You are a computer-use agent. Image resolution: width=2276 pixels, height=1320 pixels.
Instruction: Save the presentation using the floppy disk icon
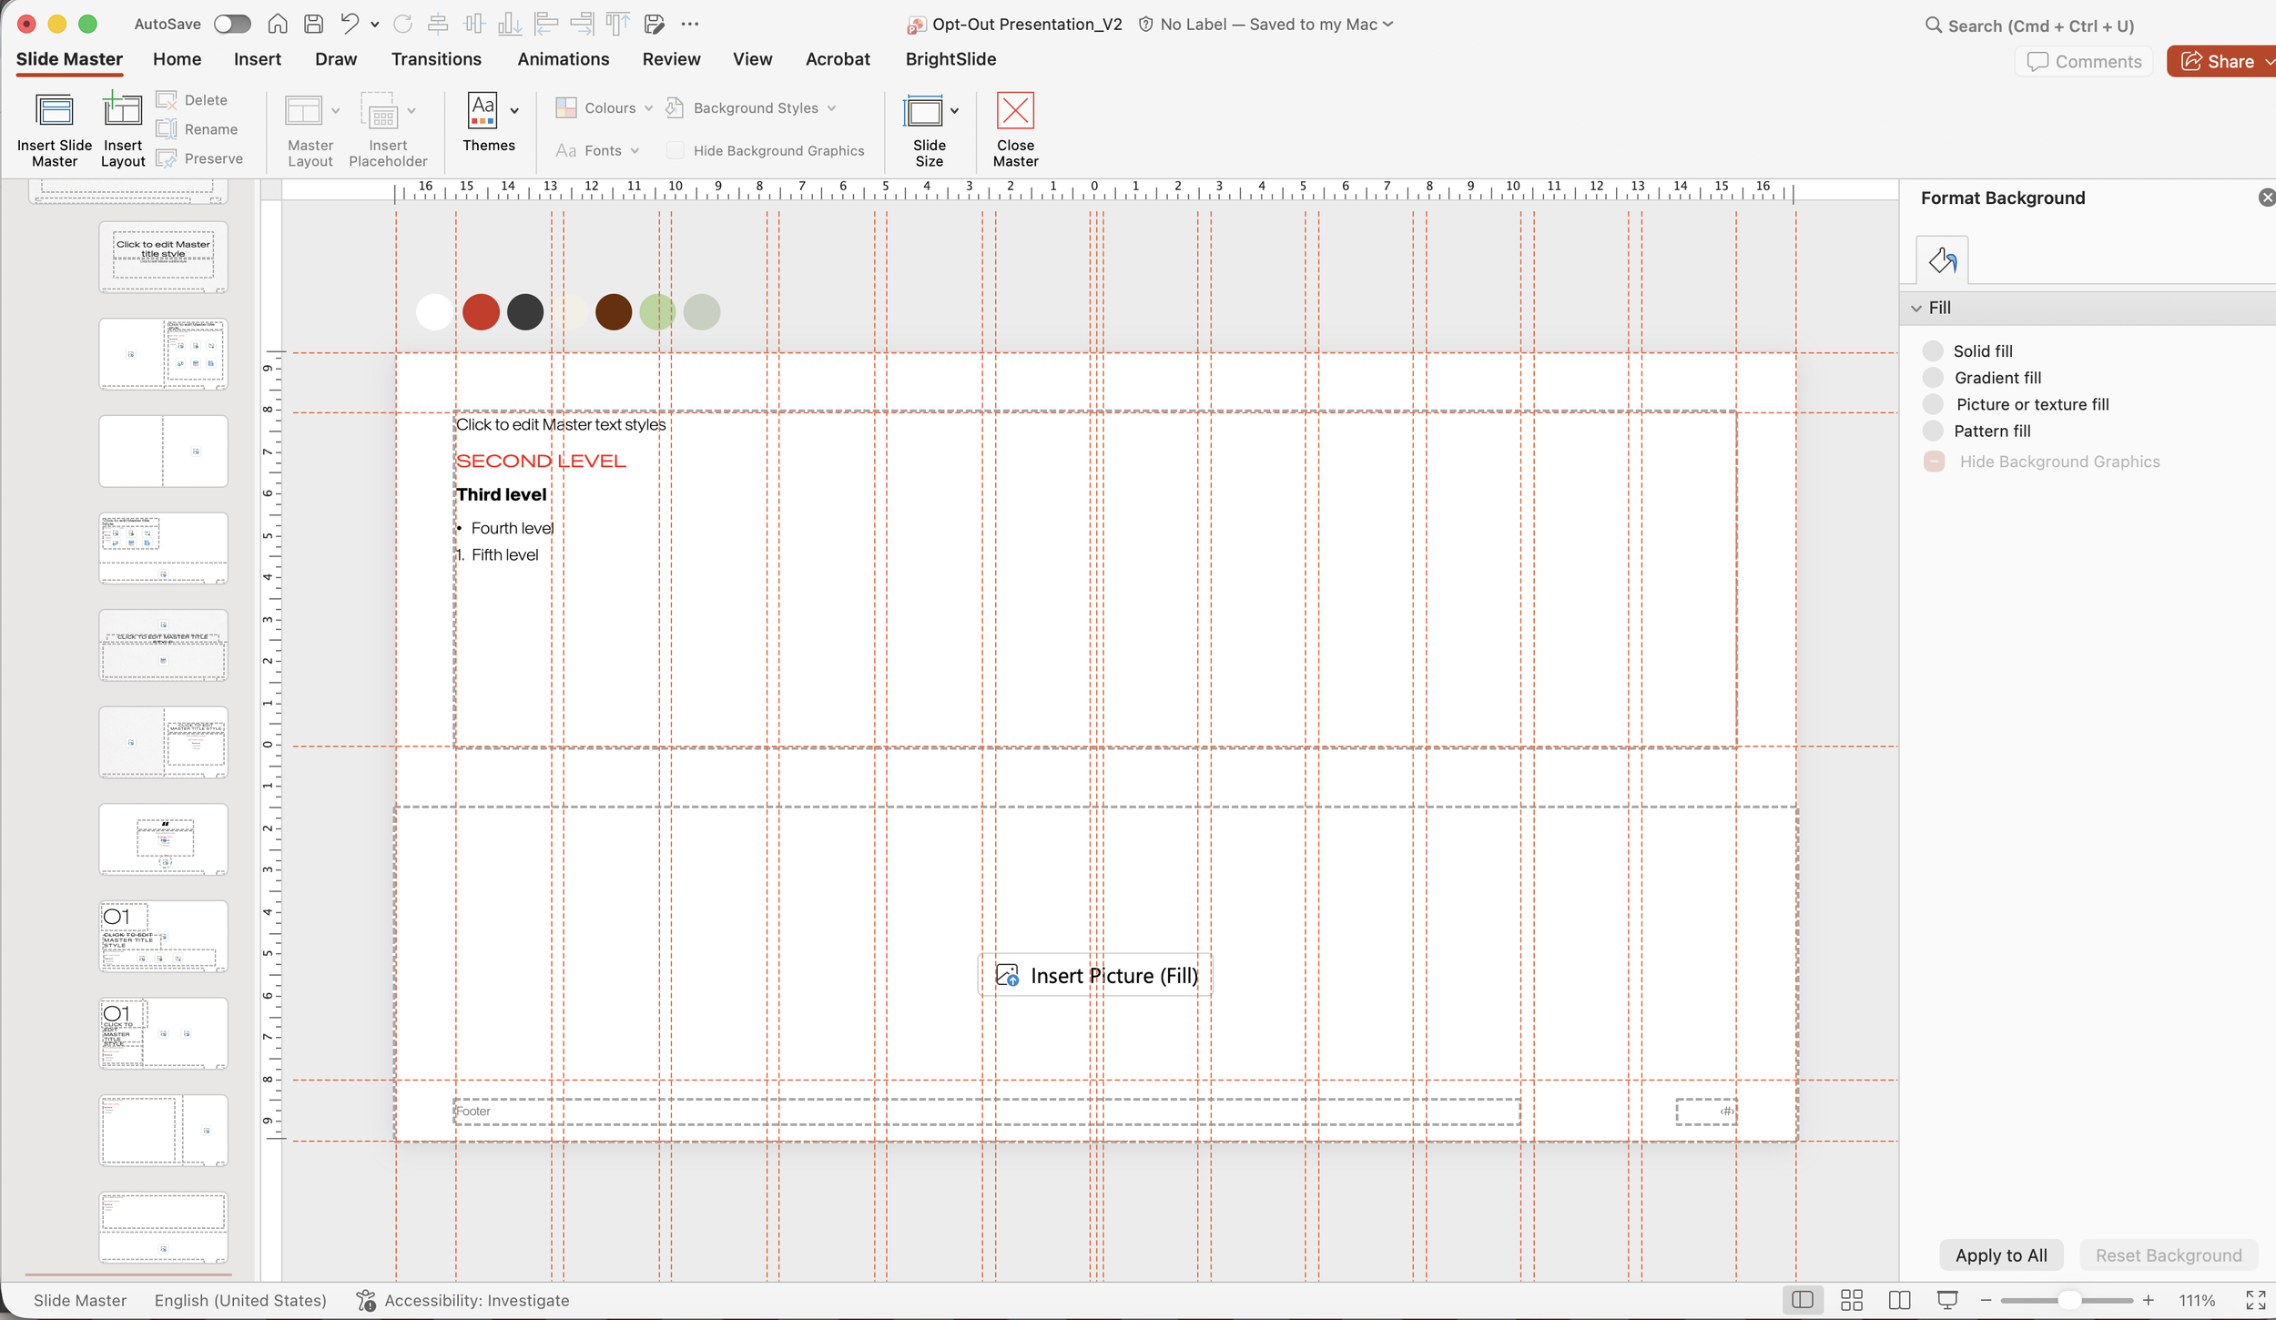(313, 24)
